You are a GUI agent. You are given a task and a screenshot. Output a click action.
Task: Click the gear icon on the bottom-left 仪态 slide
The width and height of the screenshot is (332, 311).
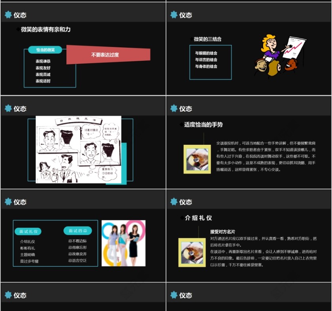tap(8, 295)
